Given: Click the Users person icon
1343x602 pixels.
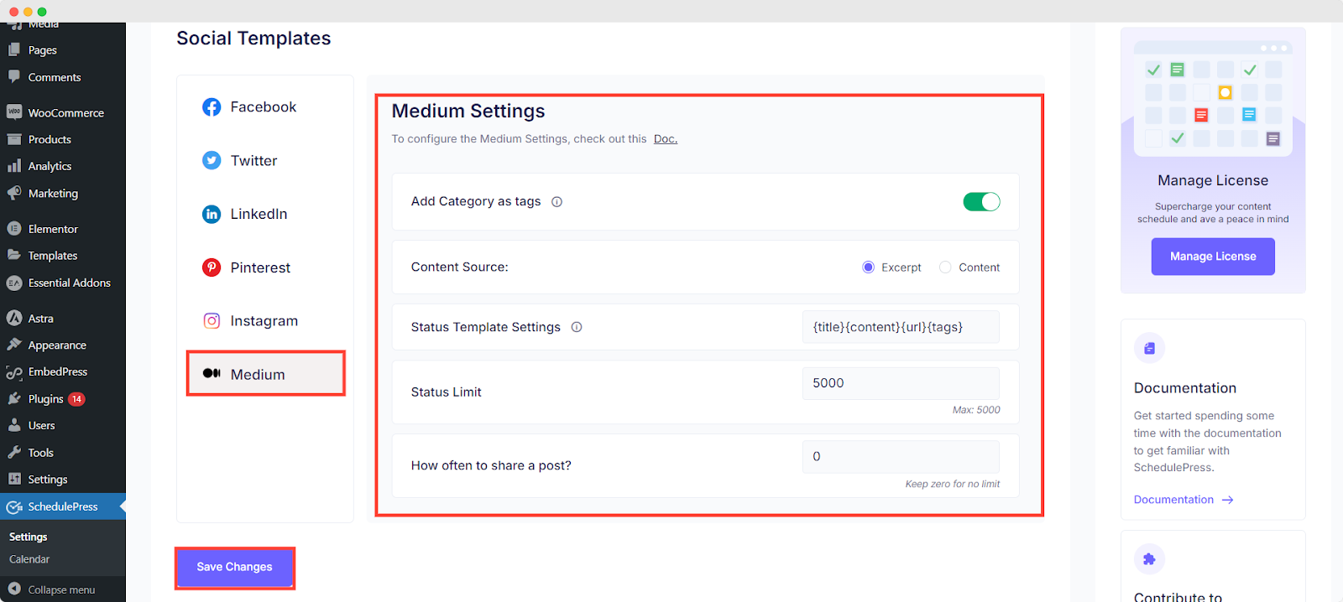Looking at the screenshot, I should pyautogui.click(x=14, y=425).
